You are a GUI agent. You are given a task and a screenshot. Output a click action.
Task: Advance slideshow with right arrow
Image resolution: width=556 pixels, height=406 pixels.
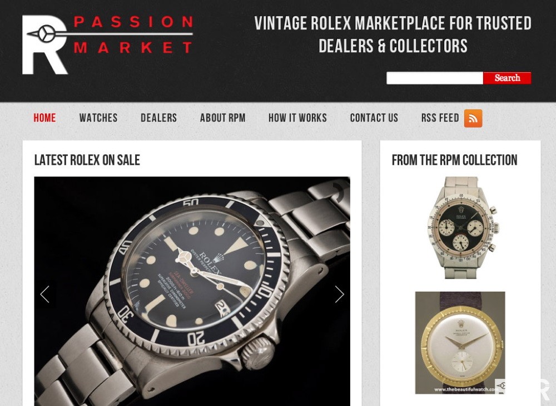[339, 294]
